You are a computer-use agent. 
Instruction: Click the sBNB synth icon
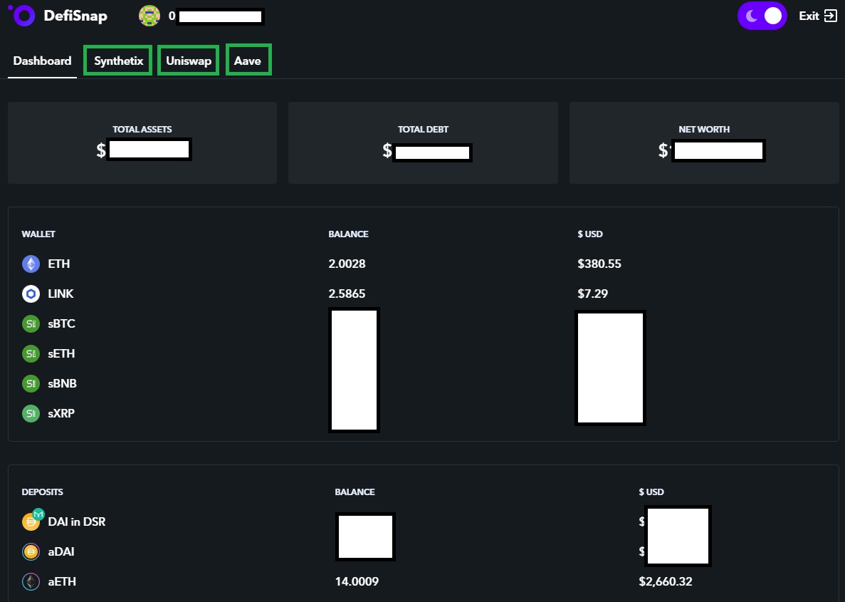[31, 383]
